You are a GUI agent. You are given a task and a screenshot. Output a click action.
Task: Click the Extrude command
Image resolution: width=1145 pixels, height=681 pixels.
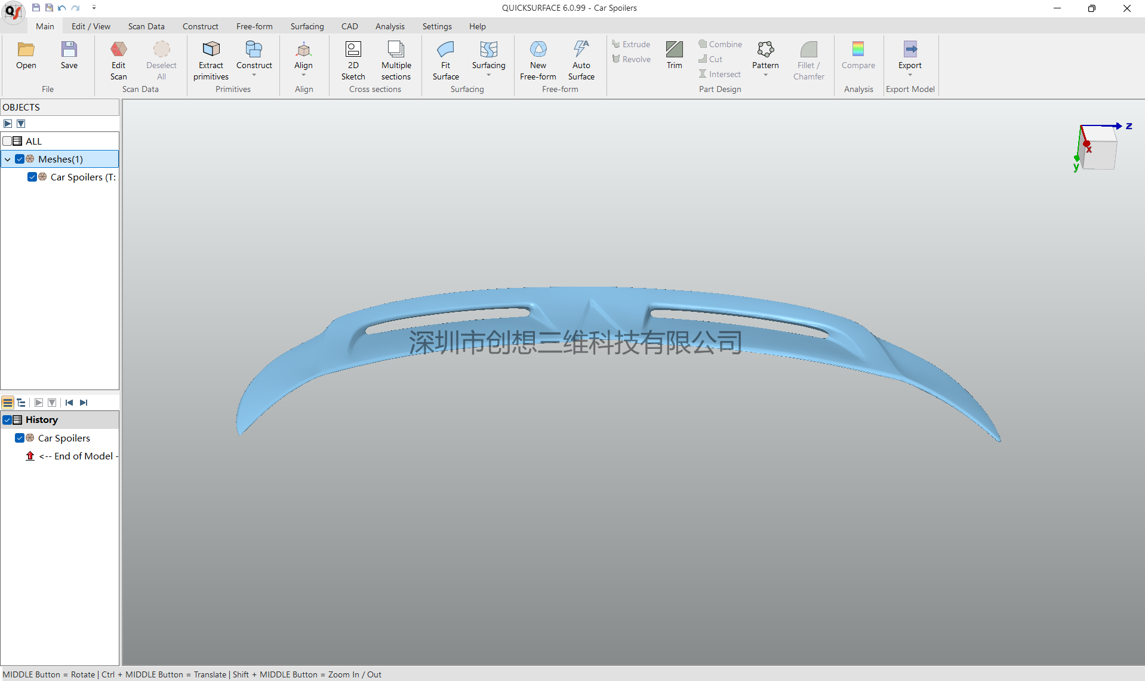[x=631, y=44]
